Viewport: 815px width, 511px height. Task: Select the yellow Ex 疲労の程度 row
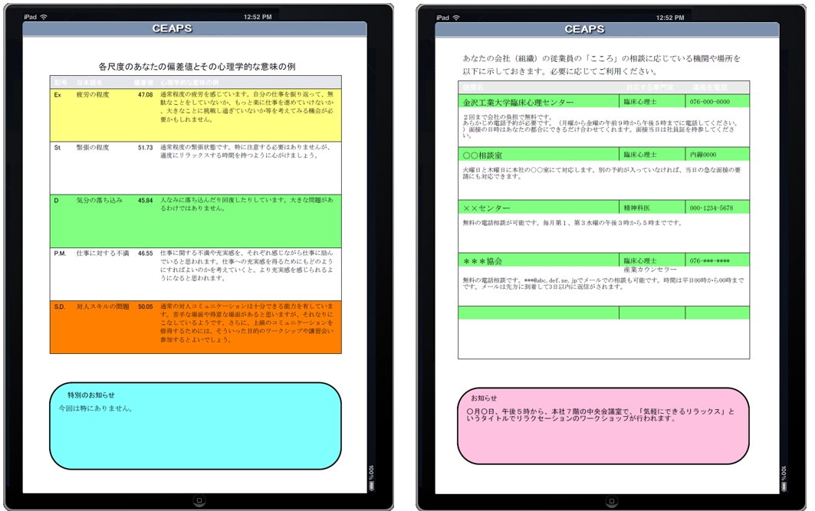click(x=196, y=114)
